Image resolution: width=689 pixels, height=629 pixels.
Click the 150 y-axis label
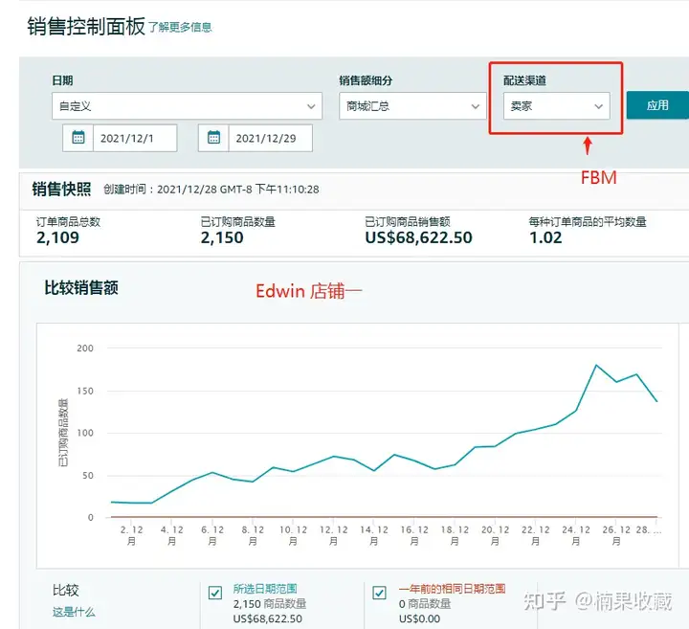pos(85,391)
